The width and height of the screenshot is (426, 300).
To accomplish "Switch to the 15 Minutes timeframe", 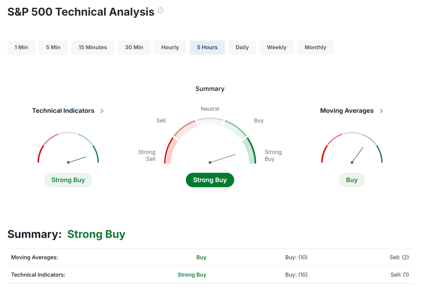I will pos(93,47).
